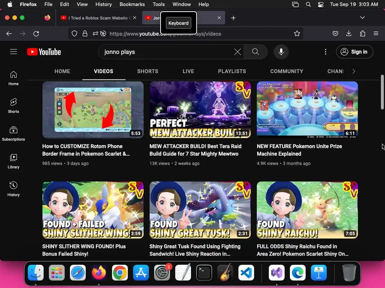The width and height of the screenshot is (385, 288).
Task: Open the Shiny Great Tusk video title
Action: [x=195, y=250]
